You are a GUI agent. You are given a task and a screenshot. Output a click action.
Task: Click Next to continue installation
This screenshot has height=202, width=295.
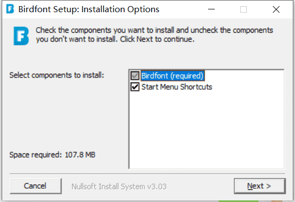(x=260, y=186)
